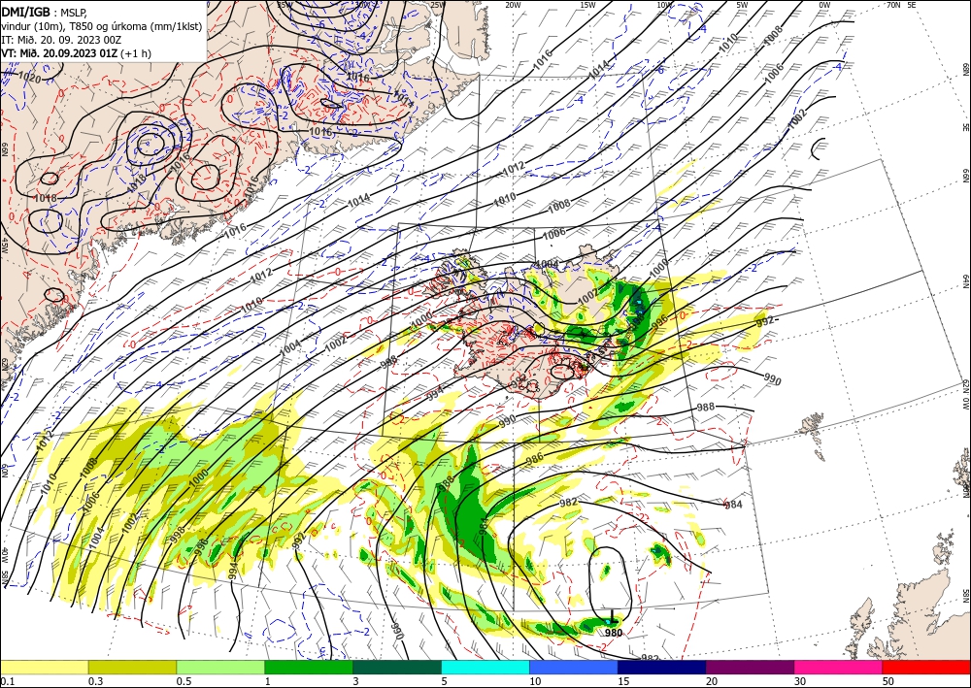Click the '15W' longitude label
Viewport: 971px width, 688px height.
(x=587, y=5)
